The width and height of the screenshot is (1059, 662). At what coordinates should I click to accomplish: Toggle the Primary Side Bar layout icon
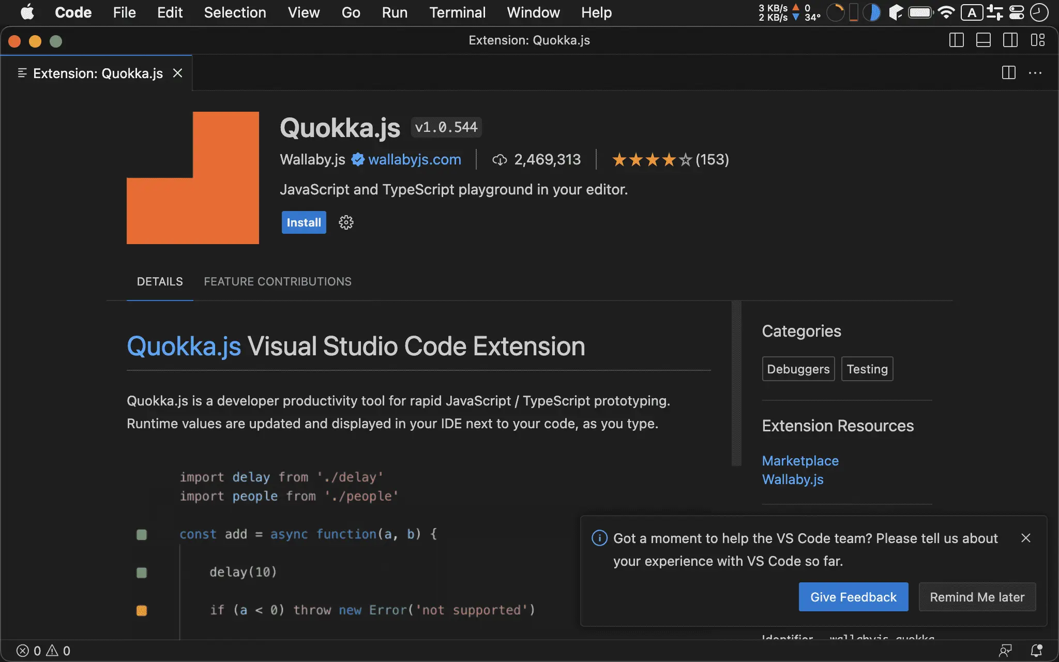point(956,40)
